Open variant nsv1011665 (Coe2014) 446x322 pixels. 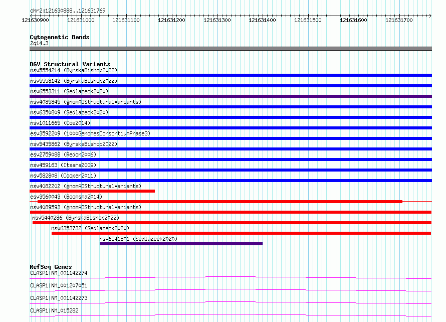pyautogui.click(x=60, y=123)
